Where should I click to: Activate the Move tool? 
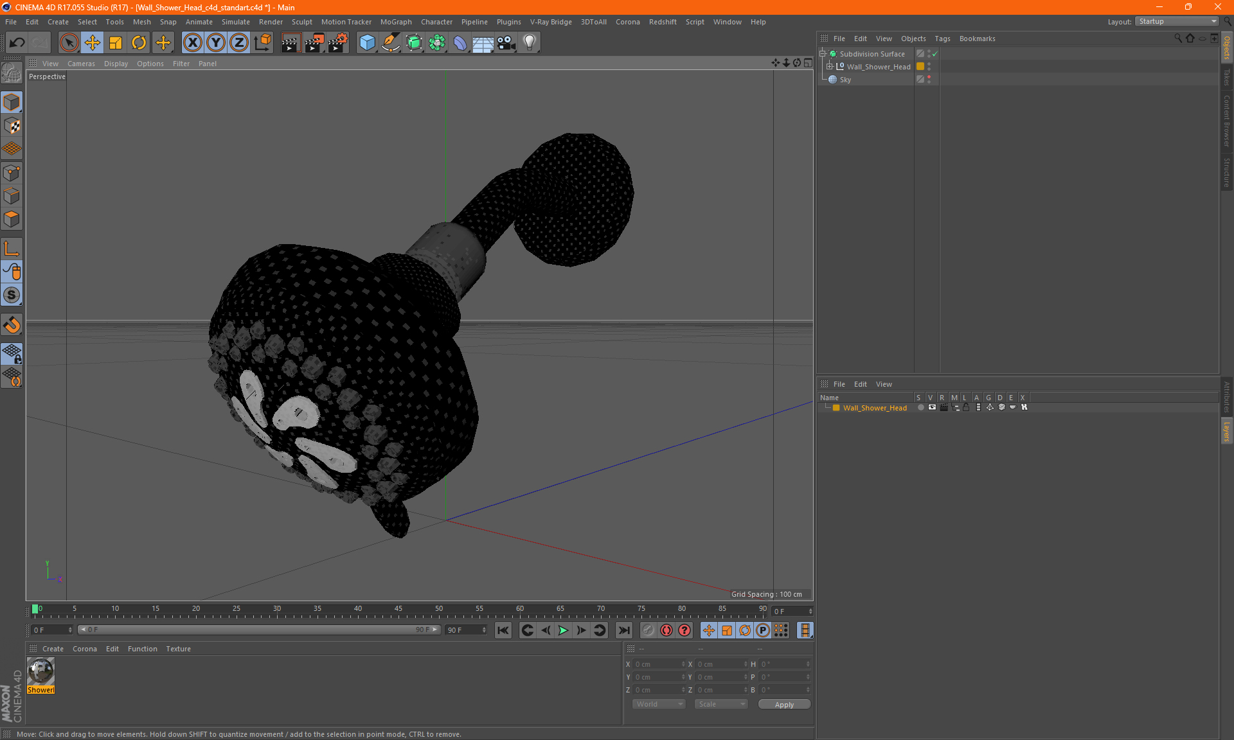tap(93, 42)
